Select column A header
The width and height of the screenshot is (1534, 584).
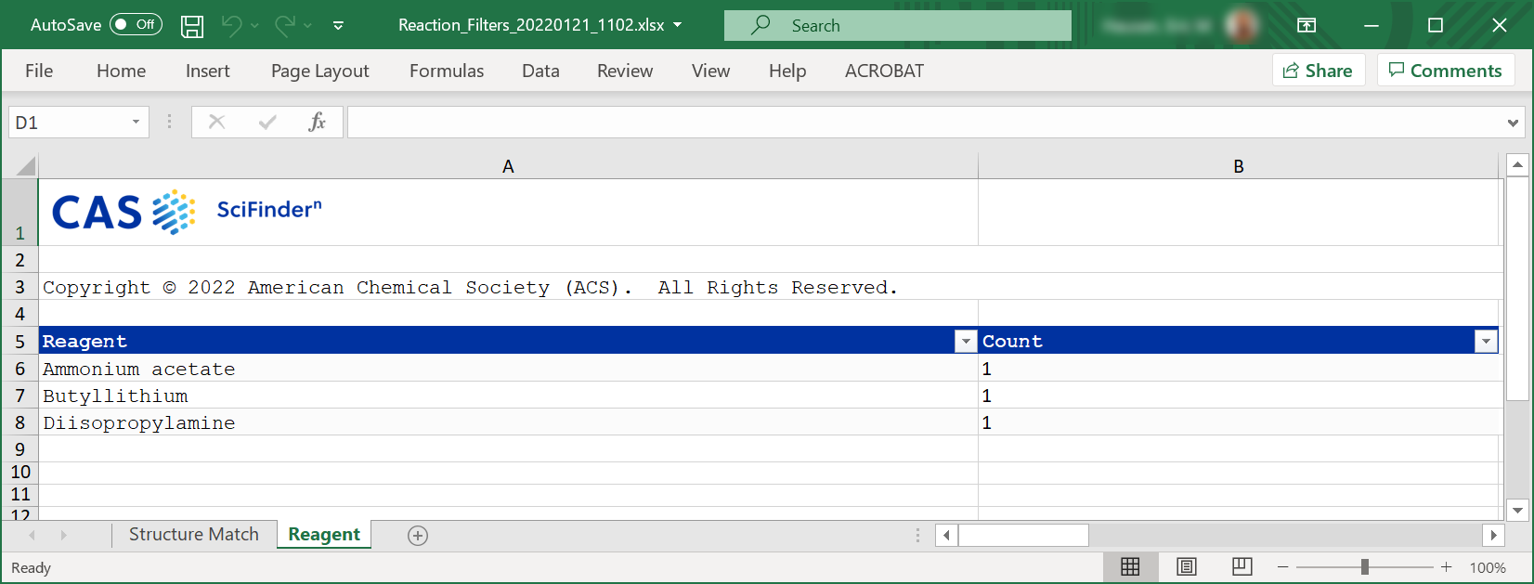pos(508,166)
